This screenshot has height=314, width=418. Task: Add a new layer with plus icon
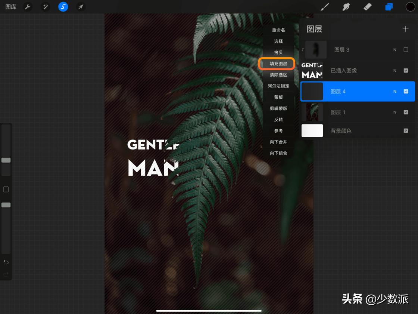tap(405, 29)
